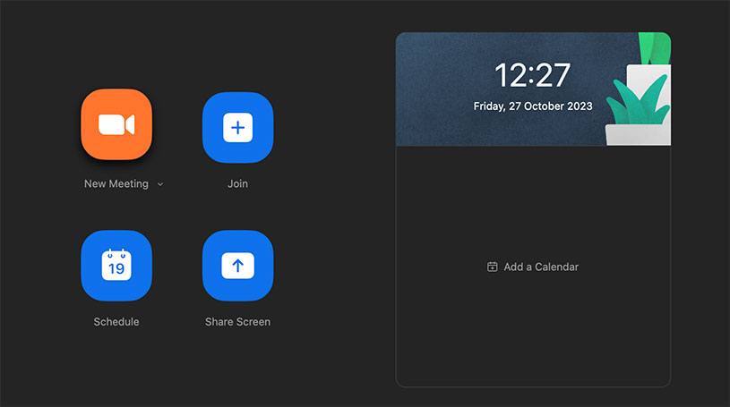Click the "Join" label under the plus button
730x407 pixels.
coord(237,184)
